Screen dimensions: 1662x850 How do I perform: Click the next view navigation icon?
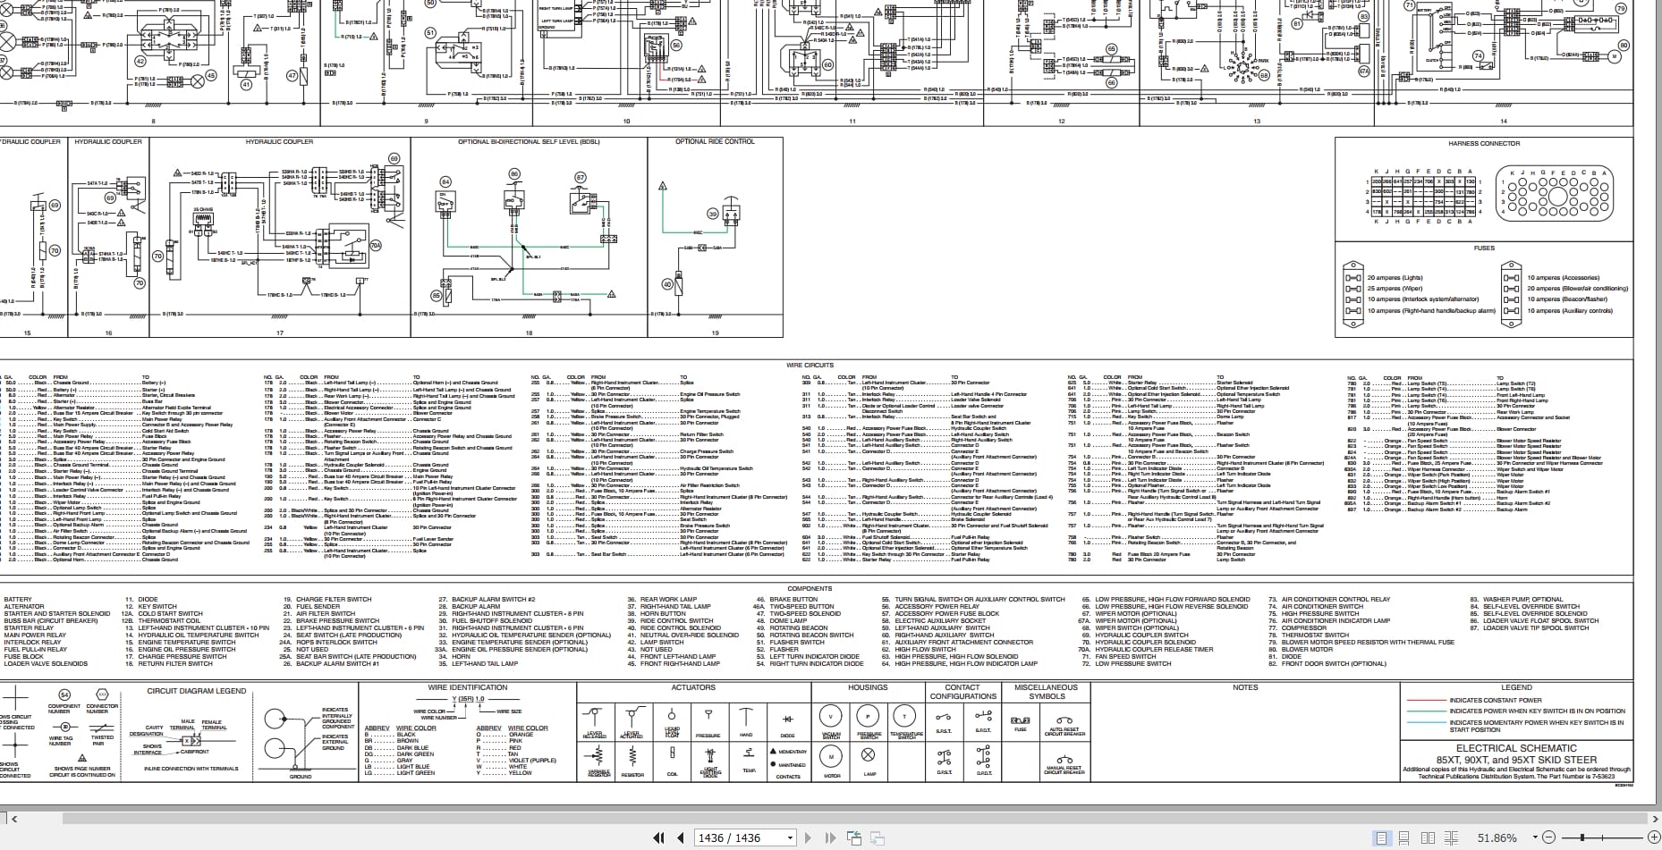point(878,837)
